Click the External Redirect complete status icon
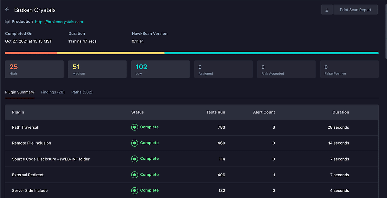Screen dimensions: 387x198 134,175
